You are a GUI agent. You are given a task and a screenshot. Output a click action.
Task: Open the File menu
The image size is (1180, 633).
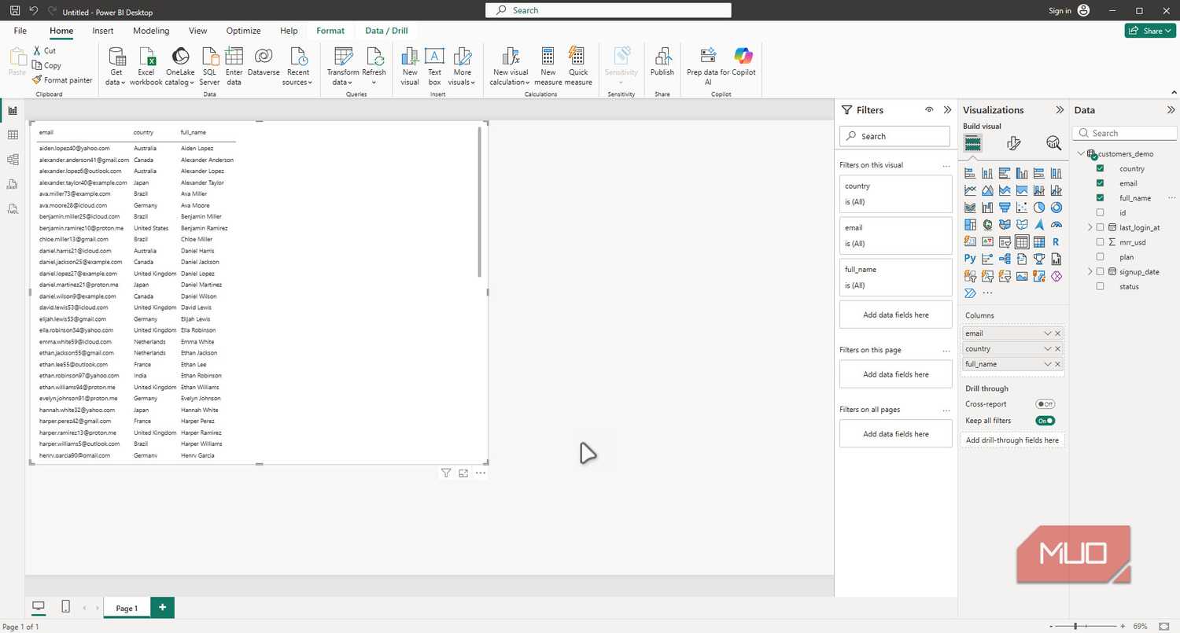pos(20,31)
